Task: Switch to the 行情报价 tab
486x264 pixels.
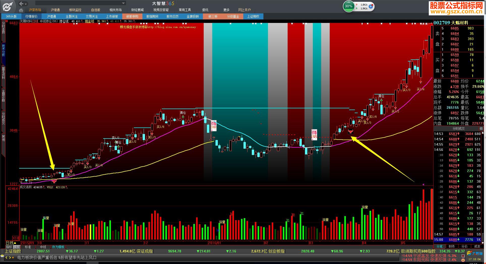Action: click(x=32, y=16)
